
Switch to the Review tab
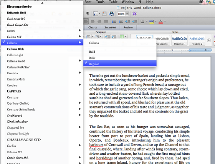point(128,27)
